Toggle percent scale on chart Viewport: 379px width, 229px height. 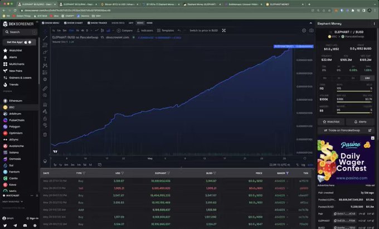coord(297,165)
